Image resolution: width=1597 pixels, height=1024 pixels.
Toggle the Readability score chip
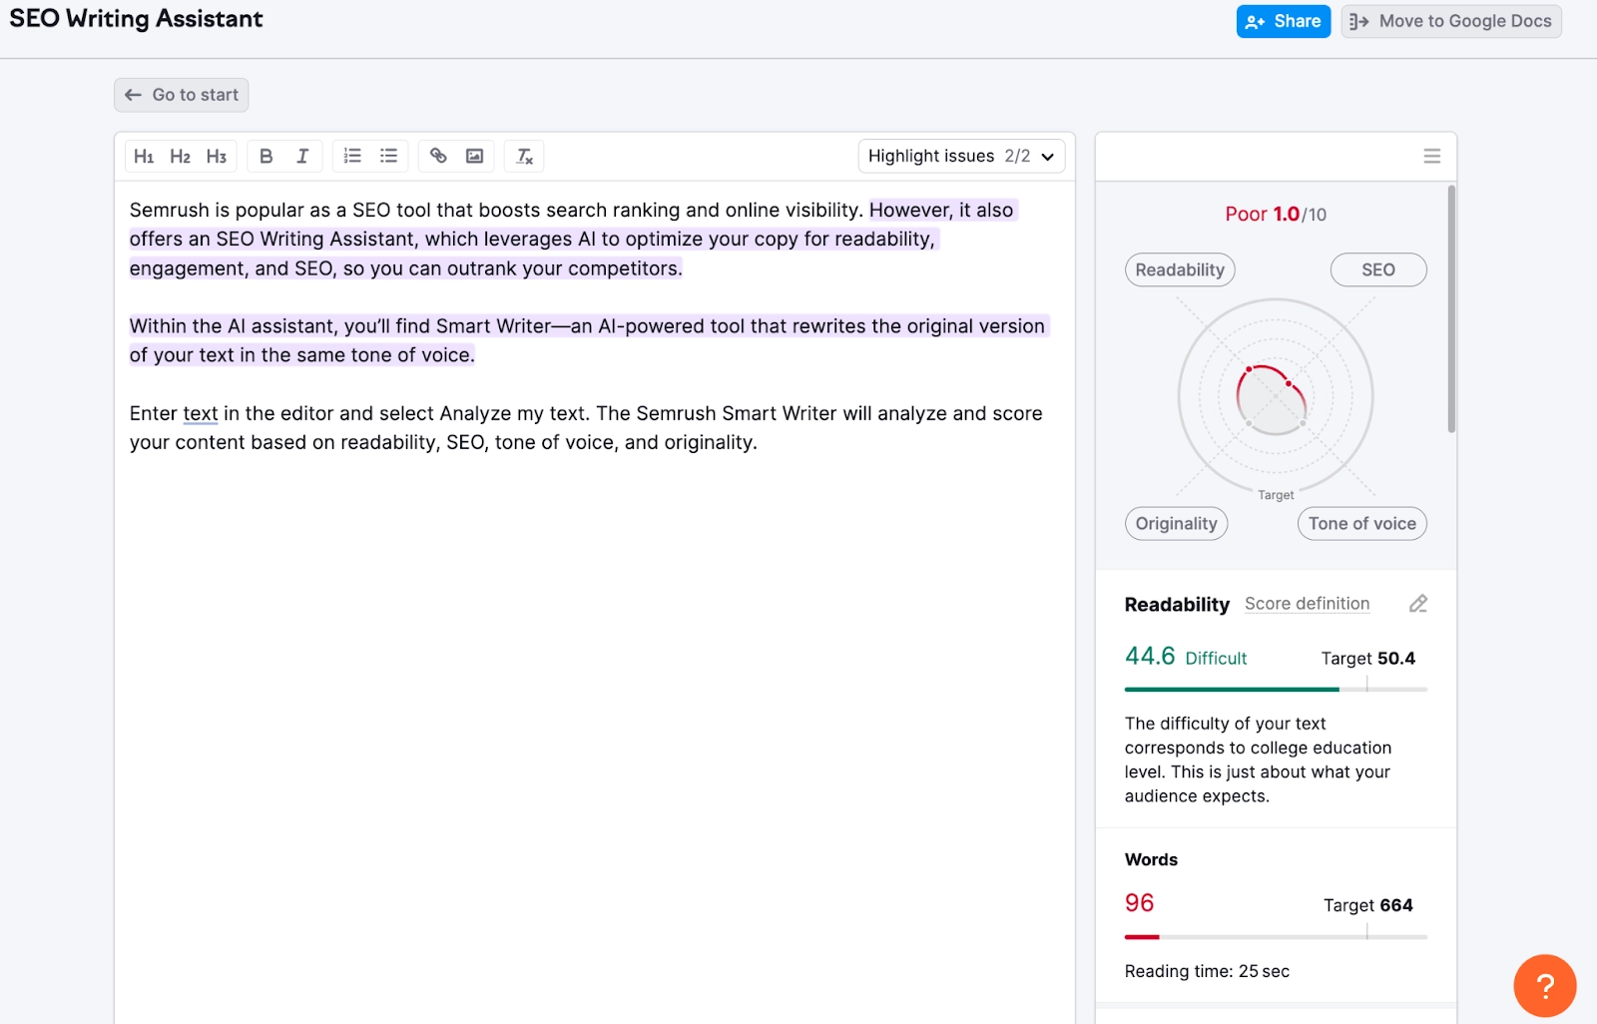1179,269
